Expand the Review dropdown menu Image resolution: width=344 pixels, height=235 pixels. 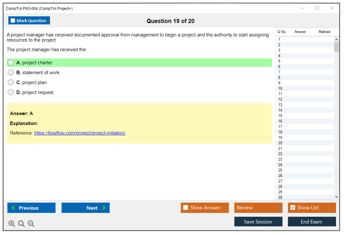point(258,208)
